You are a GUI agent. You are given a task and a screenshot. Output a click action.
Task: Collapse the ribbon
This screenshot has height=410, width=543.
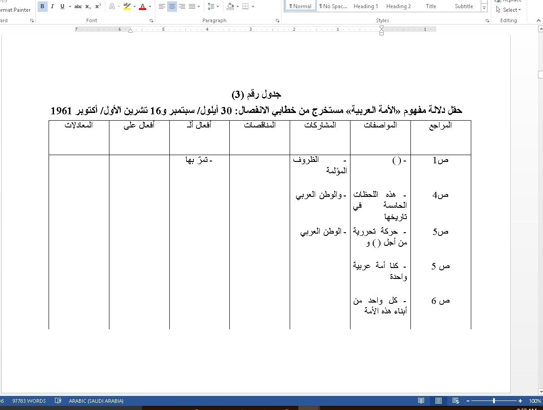pyautogui.click(x=538, y=21)
